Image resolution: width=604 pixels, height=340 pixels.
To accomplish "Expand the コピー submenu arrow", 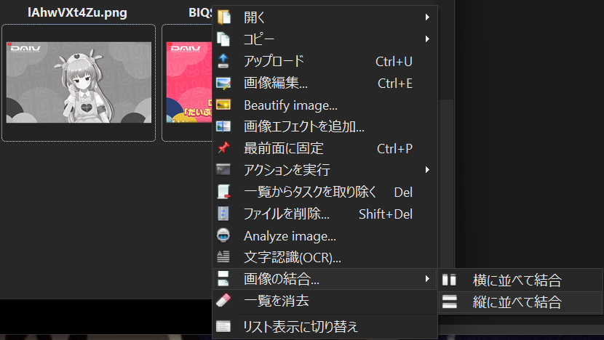I will [x=427, y=39].
